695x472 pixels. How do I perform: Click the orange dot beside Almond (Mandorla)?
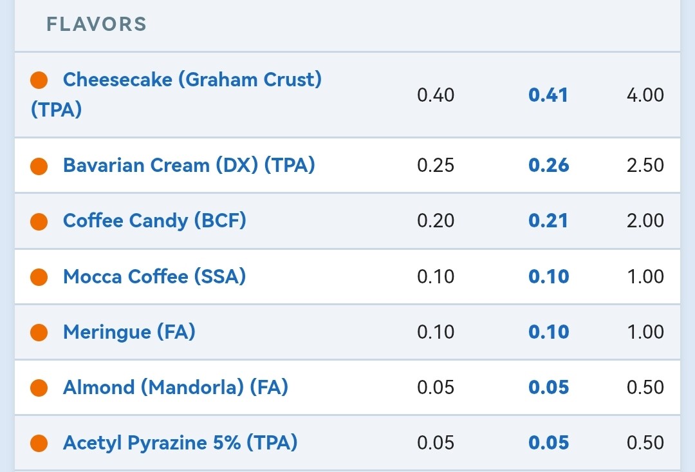pyautogui.click(x=39, y=388)
